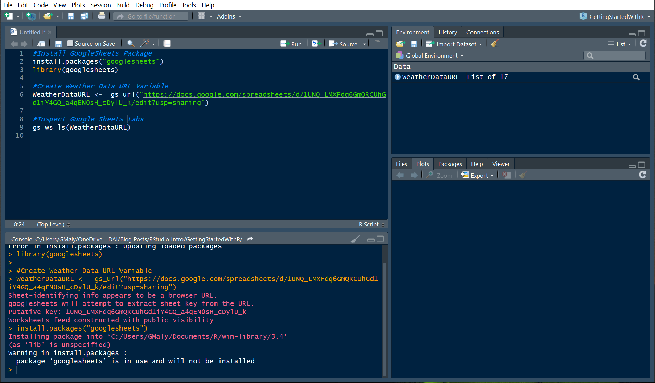This screenshot has width=655, height=383.
Task: Open Import Dataset dropdown
Action: pyautogui.click(x=454, y=44)
